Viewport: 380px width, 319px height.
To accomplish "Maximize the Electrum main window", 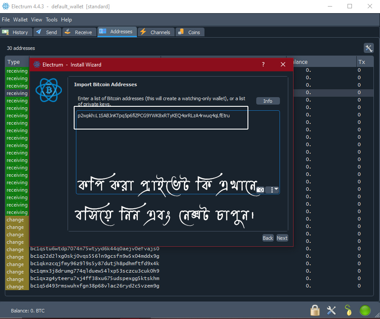I will click(350, 6).
